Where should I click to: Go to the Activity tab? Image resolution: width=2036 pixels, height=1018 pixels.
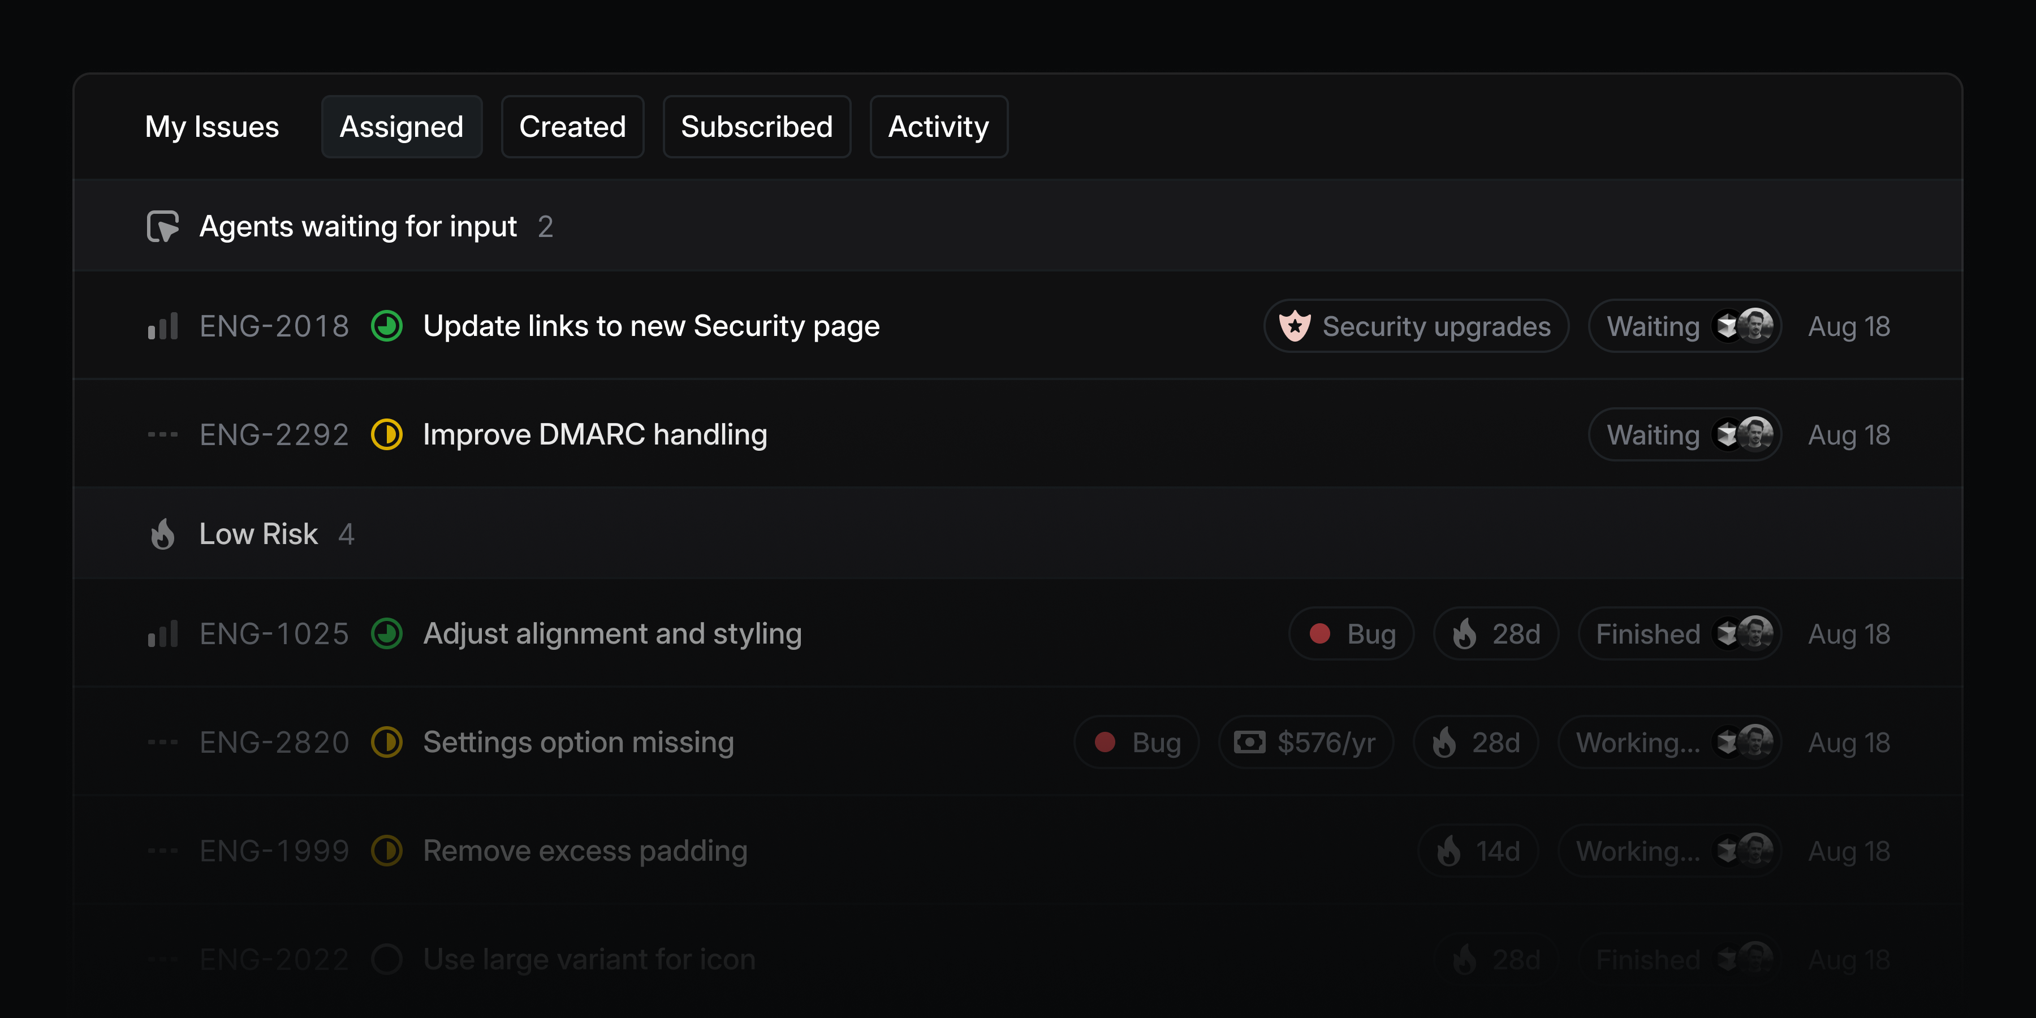938,127
